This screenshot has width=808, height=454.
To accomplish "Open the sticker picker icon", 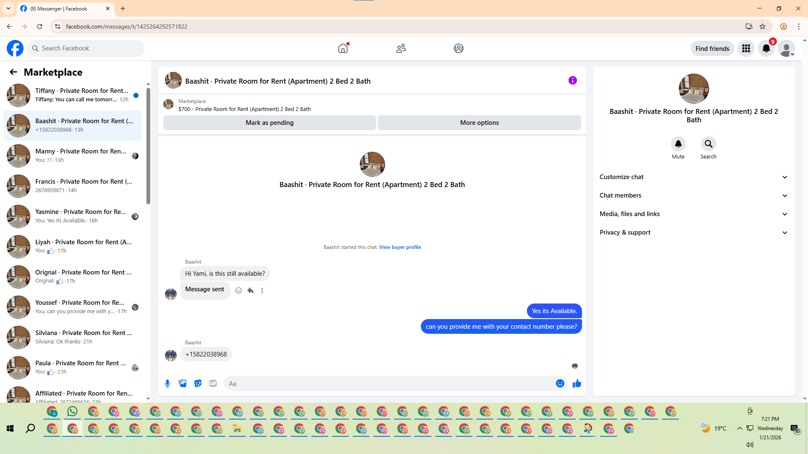I will click(198, 383).
